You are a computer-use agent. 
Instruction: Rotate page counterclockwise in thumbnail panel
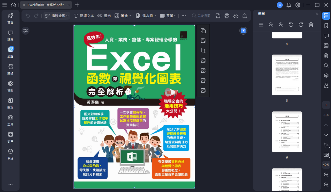click(x=291, y=25)
